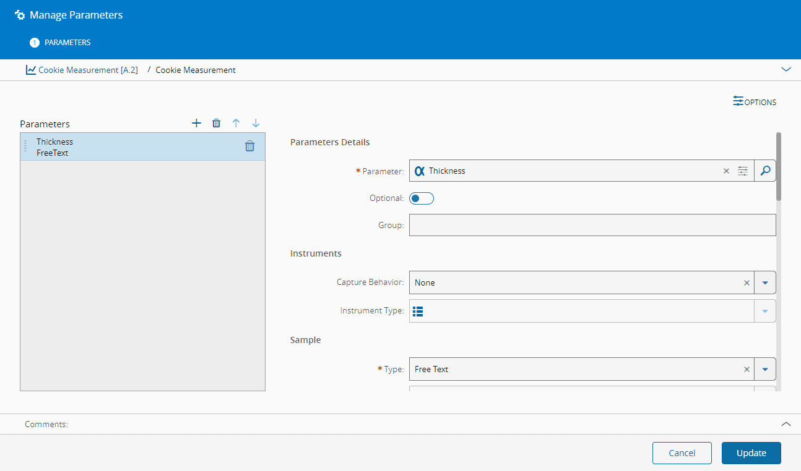Click the plus icon to add parameter
Viewport: 801px width, 471px height.
tap(196, 123)
